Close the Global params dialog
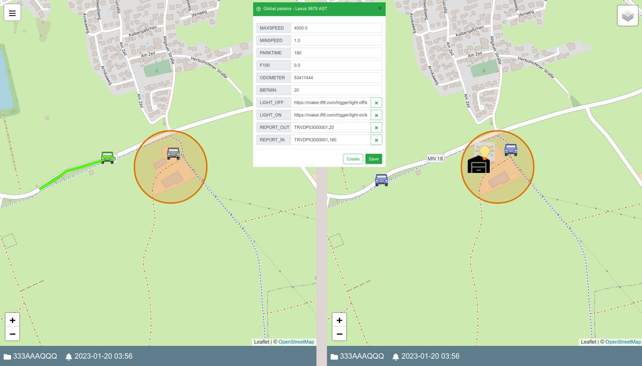Screen dimensions: 642x366 380,8
